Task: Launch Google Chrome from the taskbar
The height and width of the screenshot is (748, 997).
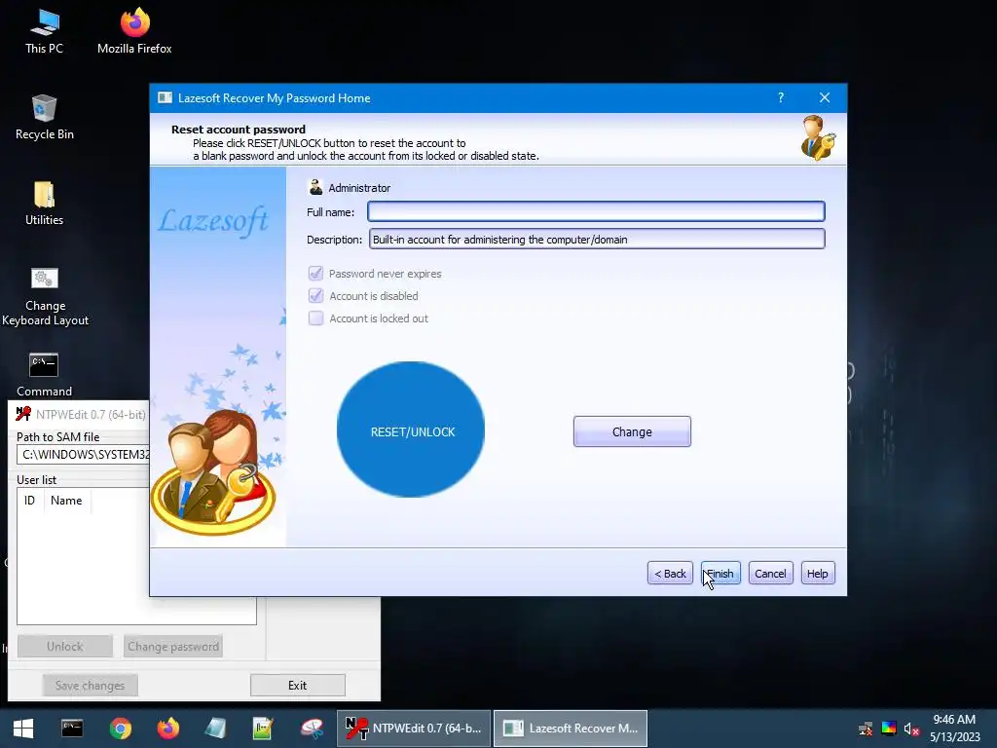Action: click(x=120, y=729)
